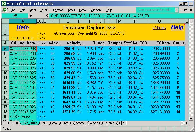195x132 pixels.
Task: Click the left Help link in column A
Action: click(23, 27)
